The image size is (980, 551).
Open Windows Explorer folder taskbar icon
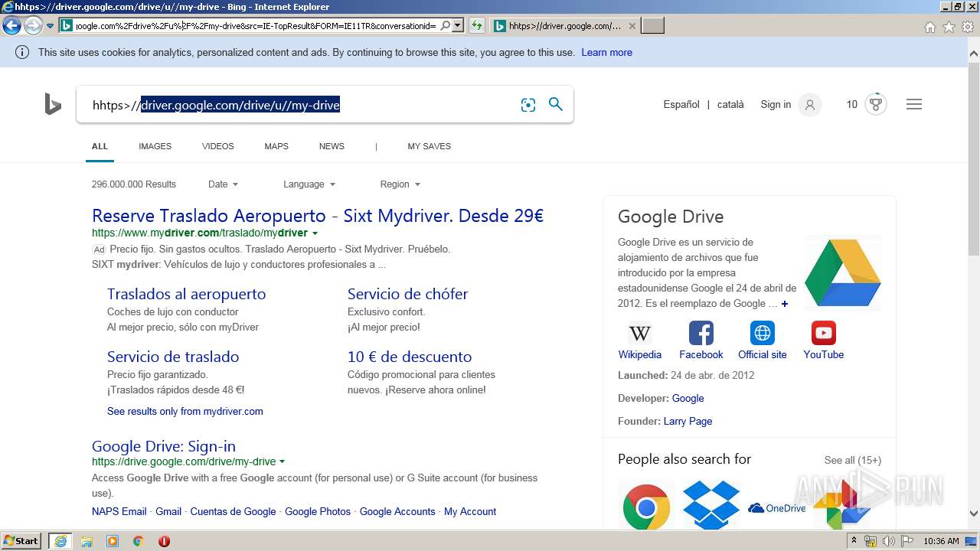pos(87,541)
